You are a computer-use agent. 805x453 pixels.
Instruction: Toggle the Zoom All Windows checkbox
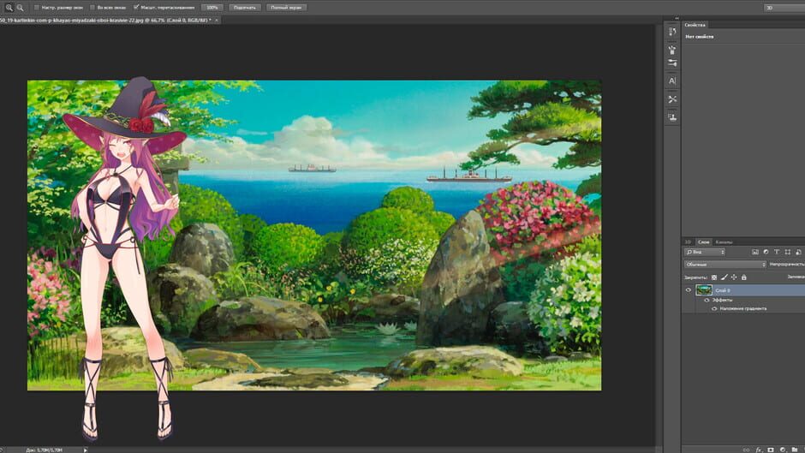[92, 8]
